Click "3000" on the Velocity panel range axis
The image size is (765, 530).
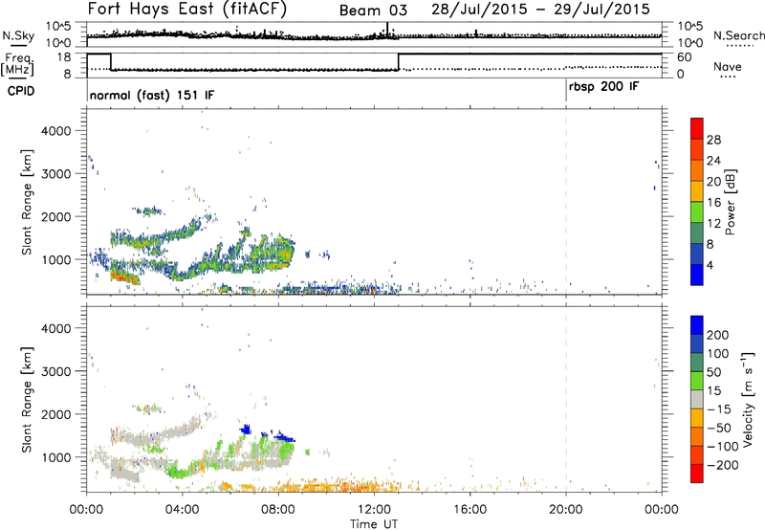pyautogui.click(x=55, y=371)
